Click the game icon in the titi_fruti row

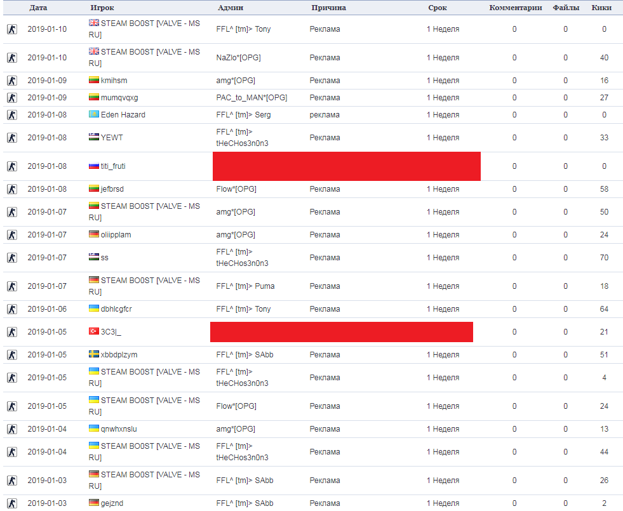click(x=12, y=166)
